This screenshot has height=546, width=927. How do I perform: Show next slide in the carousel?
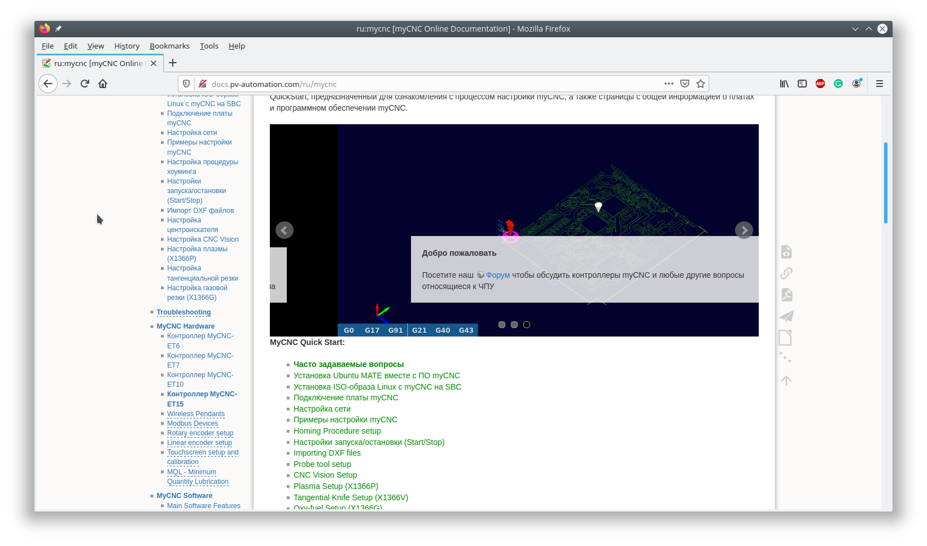point(744,230)
